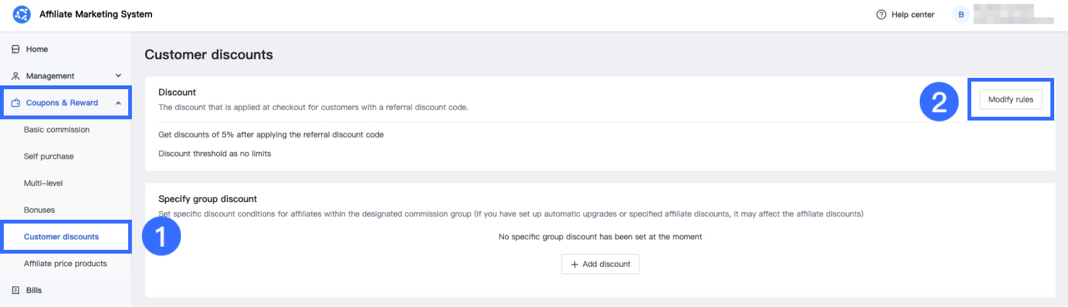Select Customer discounts in the sidebar
This screenshot has height=307, width=1068.
click(61, 237)
